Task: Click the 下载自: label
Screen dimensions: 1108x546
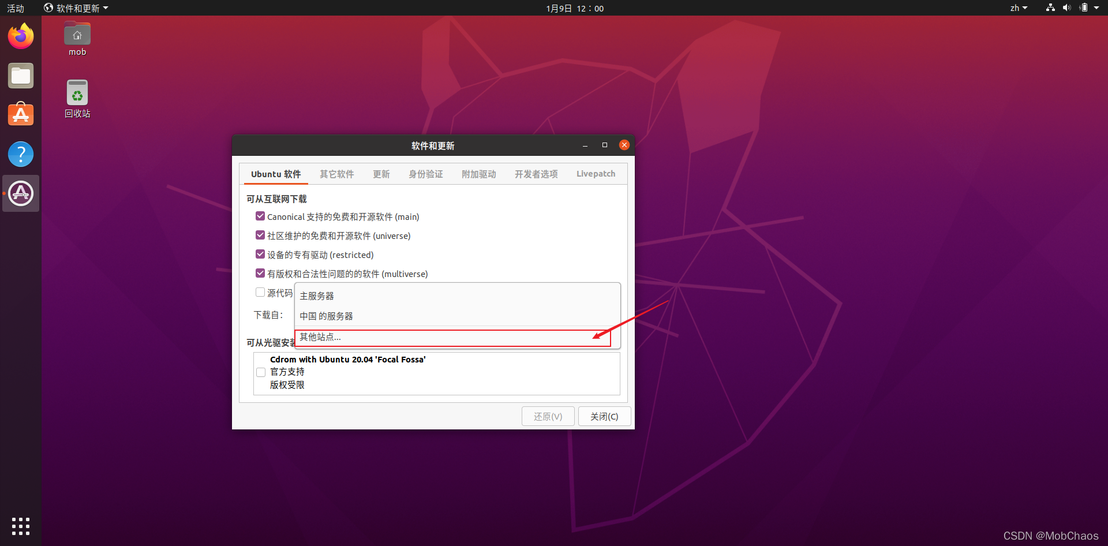Action: [x=268, y=315]
